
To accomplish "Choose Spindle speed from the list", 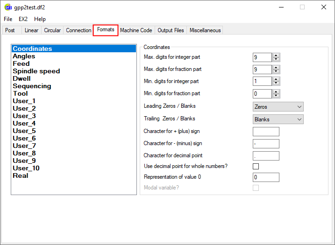I will [36, 71].
